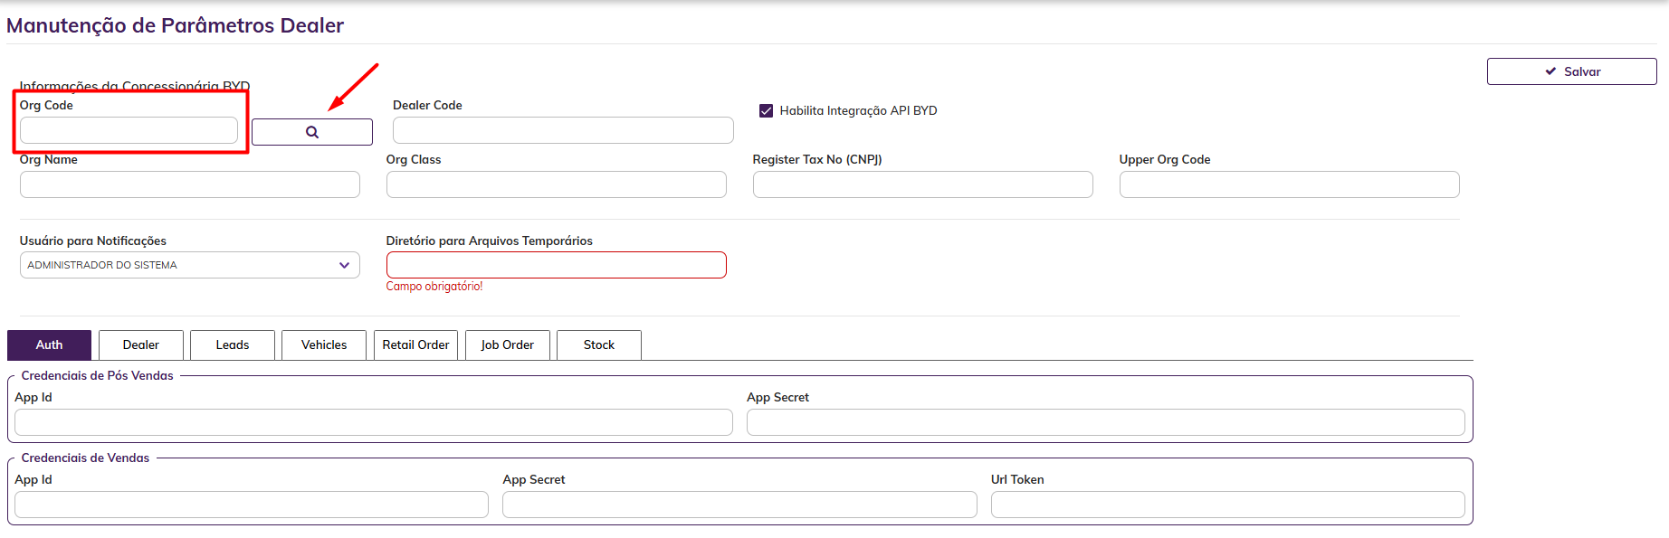Click the Register Tax No (CNPJ) field
The height and width of the screenshot is (538, 1669).
point(922,184)
